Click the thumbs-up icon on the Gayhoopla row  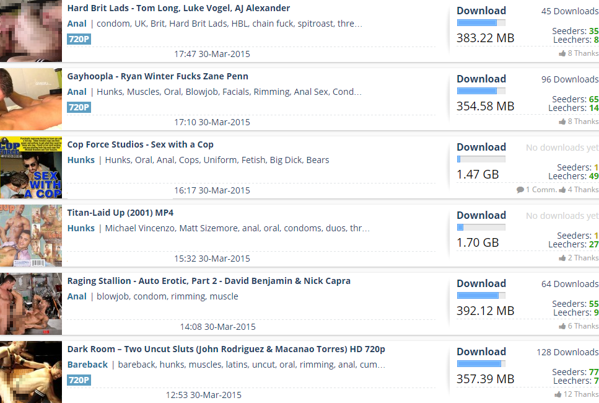[x=562, y=122]
